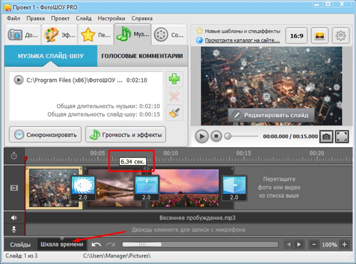Click the status bar path C:\Users\Manager\Pictures\
The height and width of the screenshot is (264, 356).
pyautogui.click(x=117, y=256)
